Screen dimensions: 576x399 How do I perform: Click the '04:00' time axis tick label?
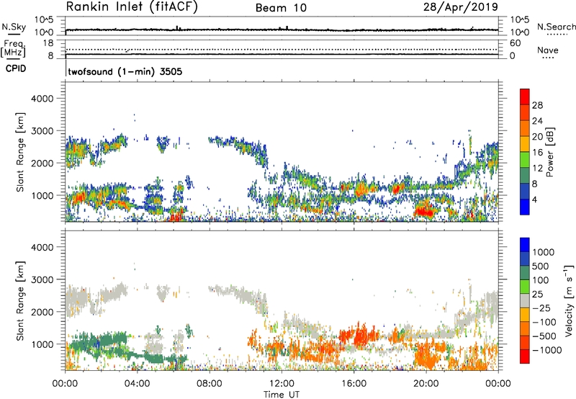coord(137,384)
